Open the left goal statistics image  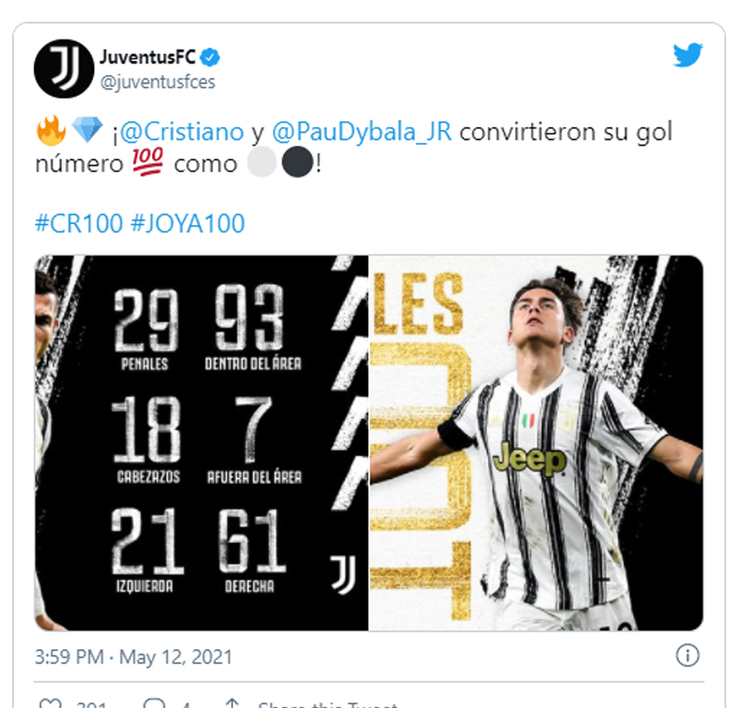pos(202,442)
